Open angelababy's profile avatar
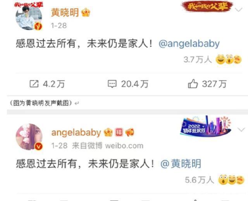Screen dimensions: 248x201 pyautogui.click(x=29, y=136)
